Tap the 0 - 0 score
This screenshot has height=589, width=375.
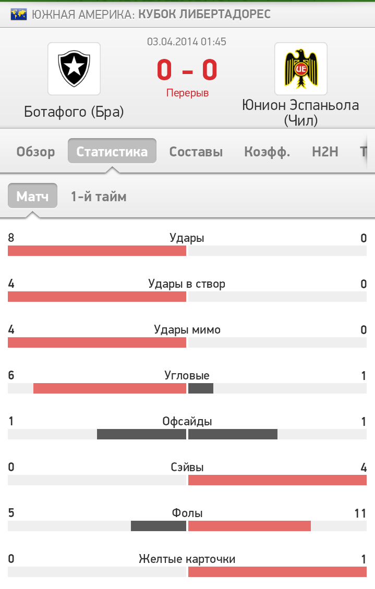click(187, 70)
